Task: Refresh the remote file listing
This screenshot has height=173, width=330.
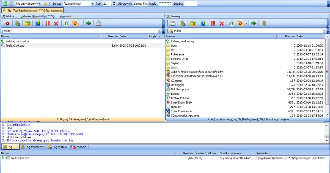Action: tap(18, 23)
